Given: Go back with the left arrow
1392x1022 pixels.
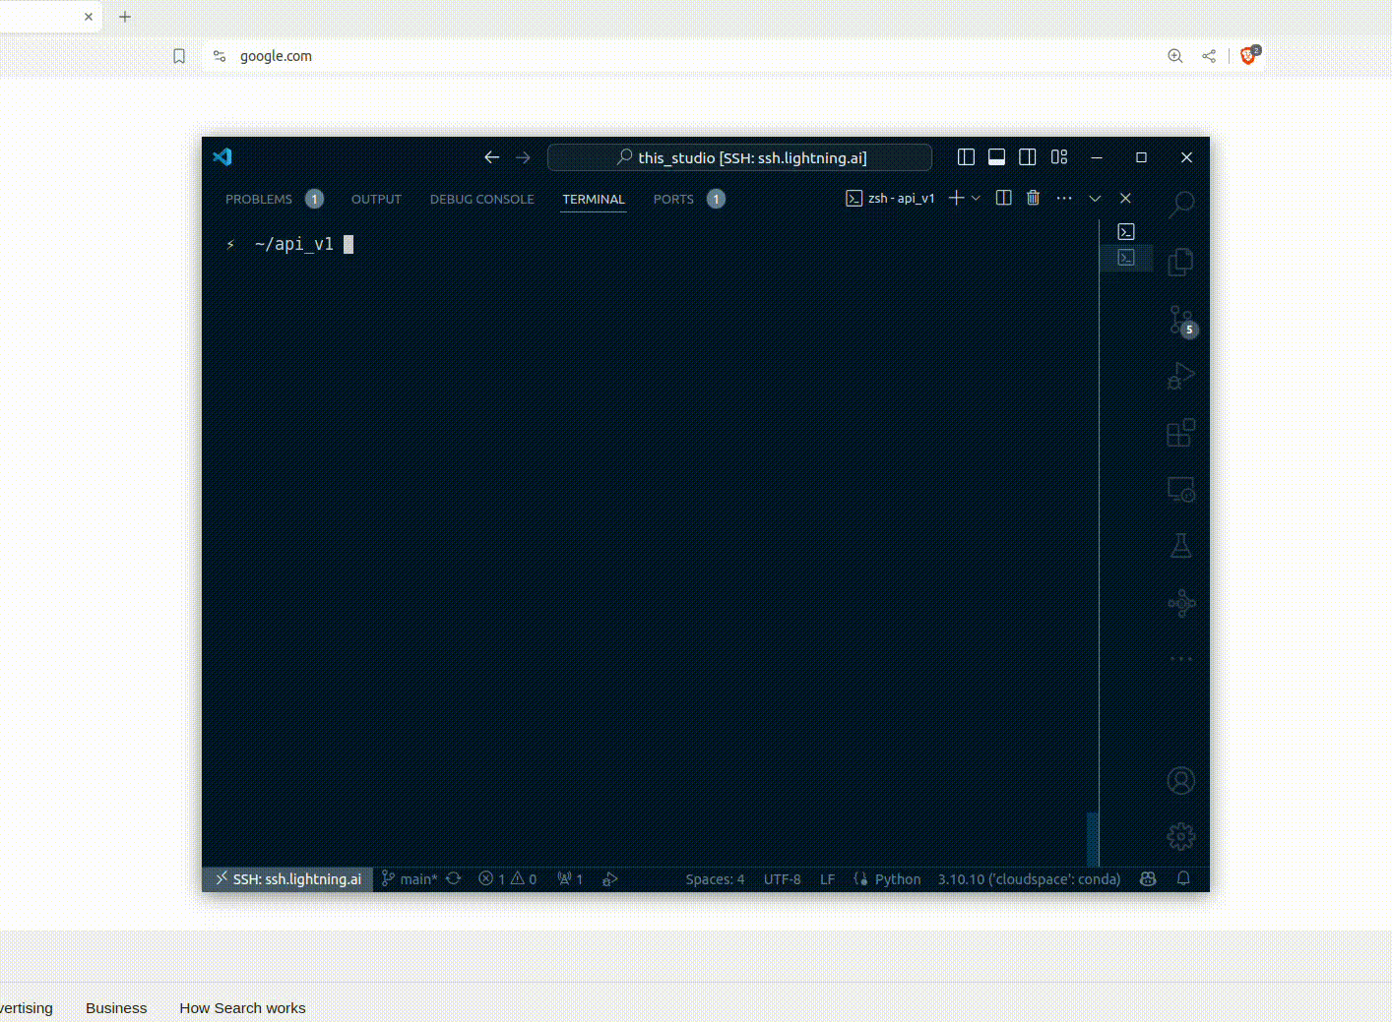Looking at the screenshot, I should [x=492, y=157].
